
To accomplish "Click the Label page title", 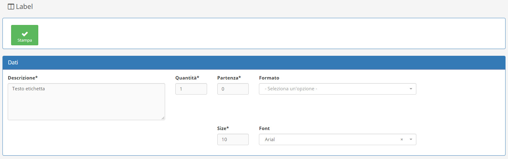I will [x=24, y=7].
